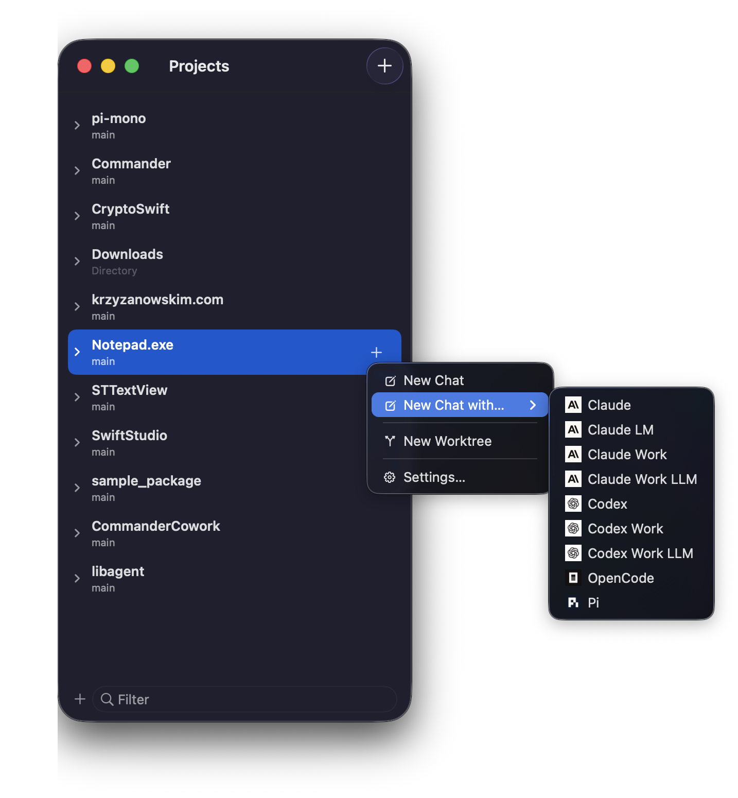This screenshot has height=798, width=738.
Task: Open Settings from the context menu
Action: pos(433,477)
